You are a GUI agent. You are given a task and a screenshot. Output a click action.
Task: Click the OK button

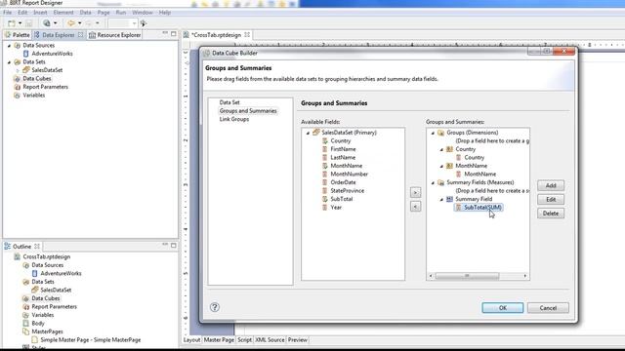pyautogui.click(x=503, y=308)
